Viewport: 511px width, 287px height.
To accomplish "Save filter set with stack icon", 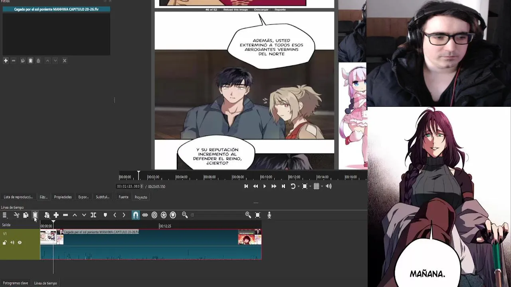I will [38, 61].
